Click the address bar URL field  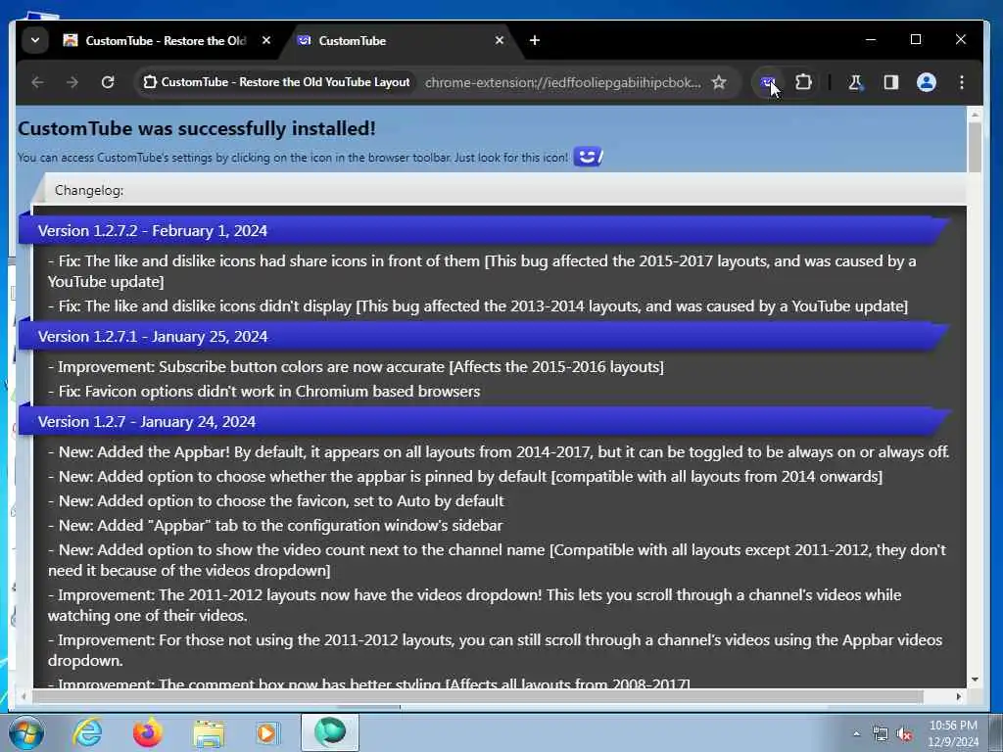click(563, 82)
